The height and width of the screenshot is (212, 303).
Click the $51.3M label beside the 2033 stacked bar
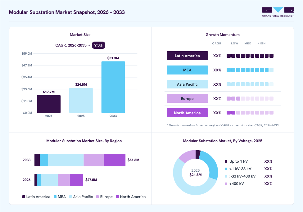[x=133, y=160]
